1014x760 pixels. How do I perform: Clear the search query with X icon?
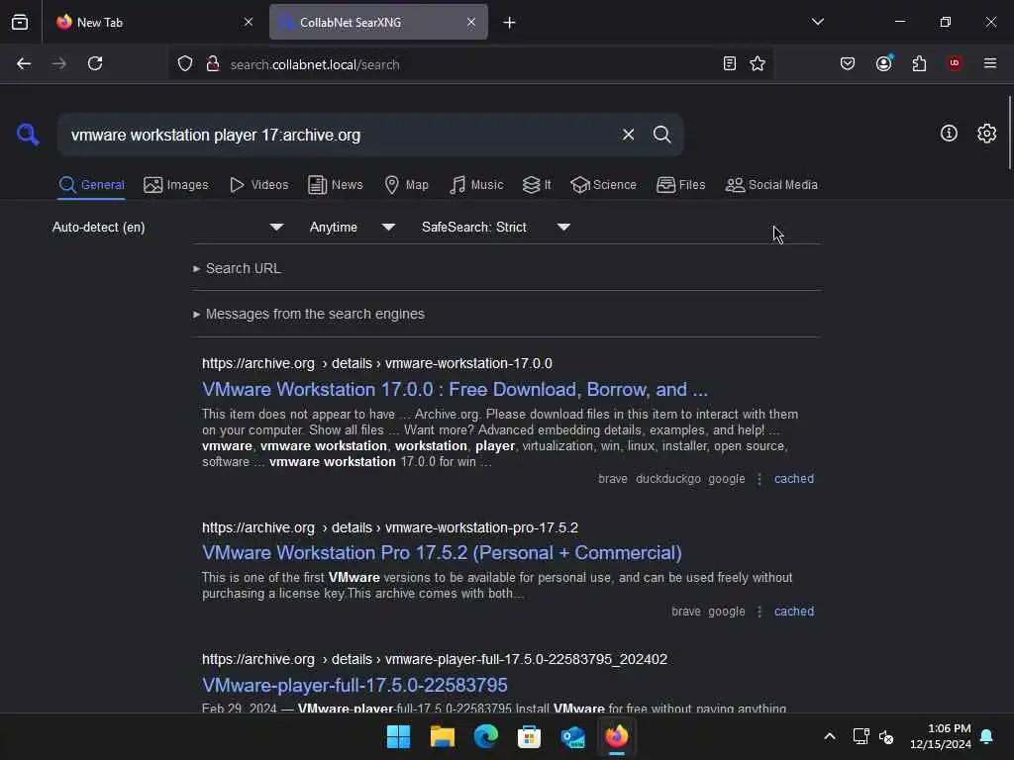point(628,135)
